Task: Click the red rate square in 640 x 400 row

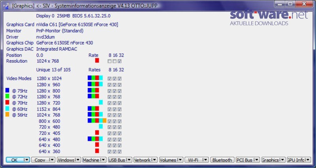Action: click(97, 145)
